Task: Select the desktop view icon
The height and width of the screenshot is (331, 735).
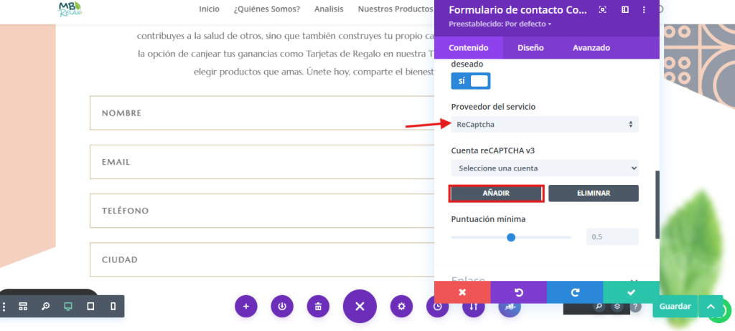Action: pos(68,307)
